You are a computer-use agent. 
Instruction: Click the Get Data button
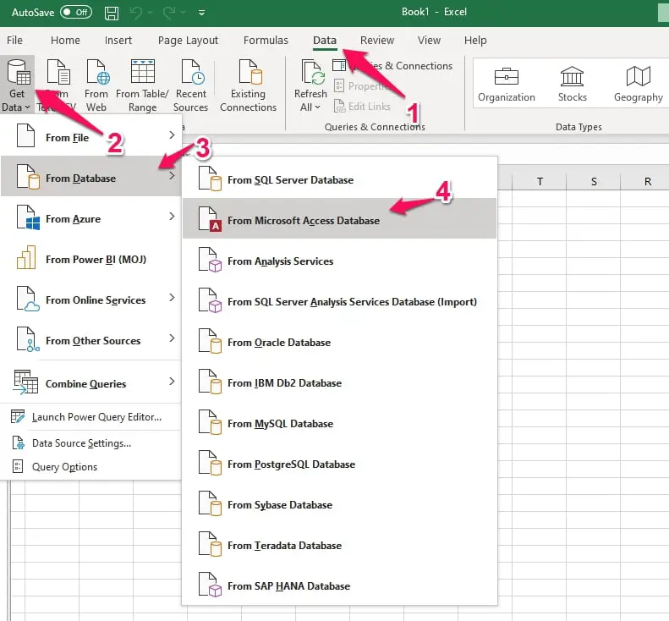point(17,85)
